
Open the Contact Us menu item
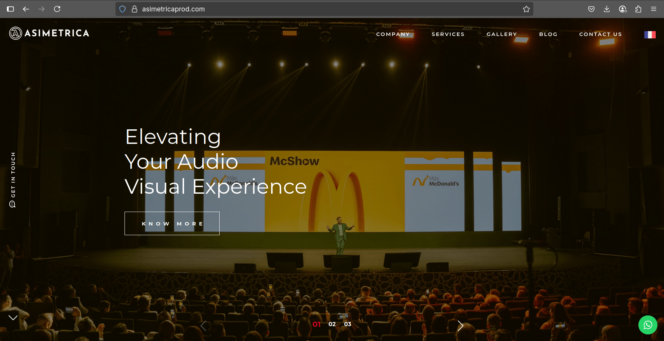click(600, 34)
